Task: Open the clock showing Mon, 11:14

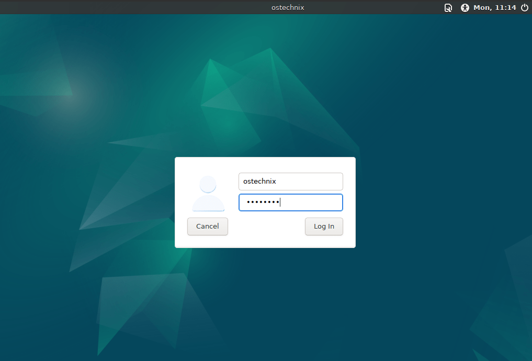Action: pos(494,7)
